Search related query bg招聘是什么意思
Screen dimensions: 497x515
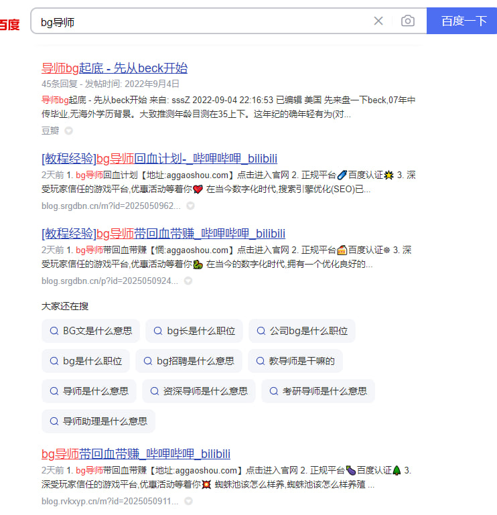tap(189, 361)
